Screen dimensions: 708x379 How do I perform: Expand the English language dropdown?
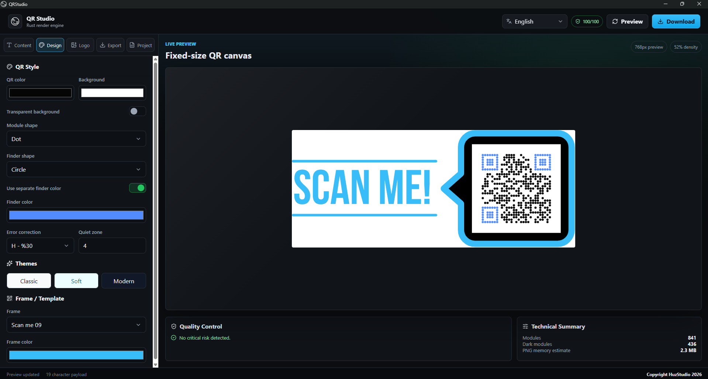534,21
